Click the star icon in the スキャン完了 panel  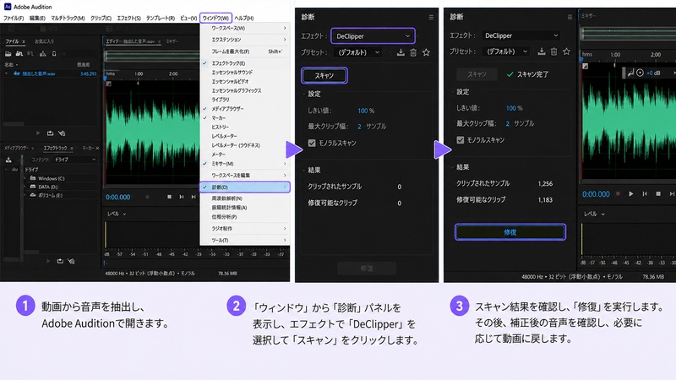coord(566,52)
